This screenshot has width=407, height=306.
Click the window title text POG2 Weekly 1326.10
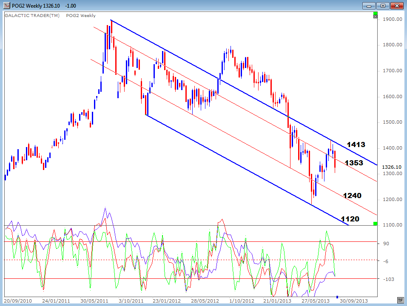coord(36,6)
